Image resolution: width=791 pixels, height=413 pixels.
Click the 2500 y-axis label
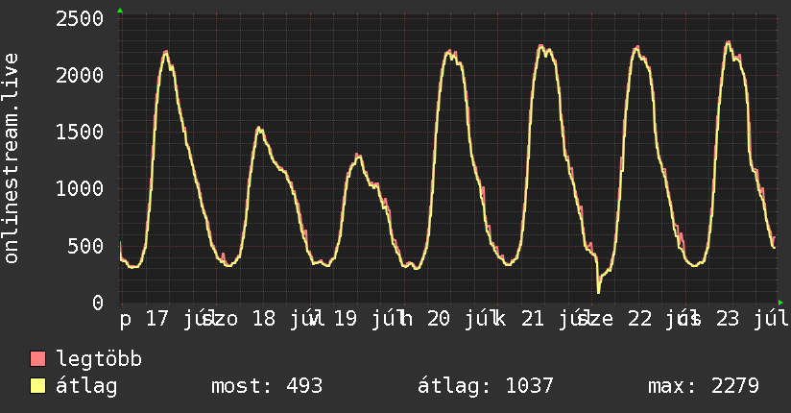(80, 19)
